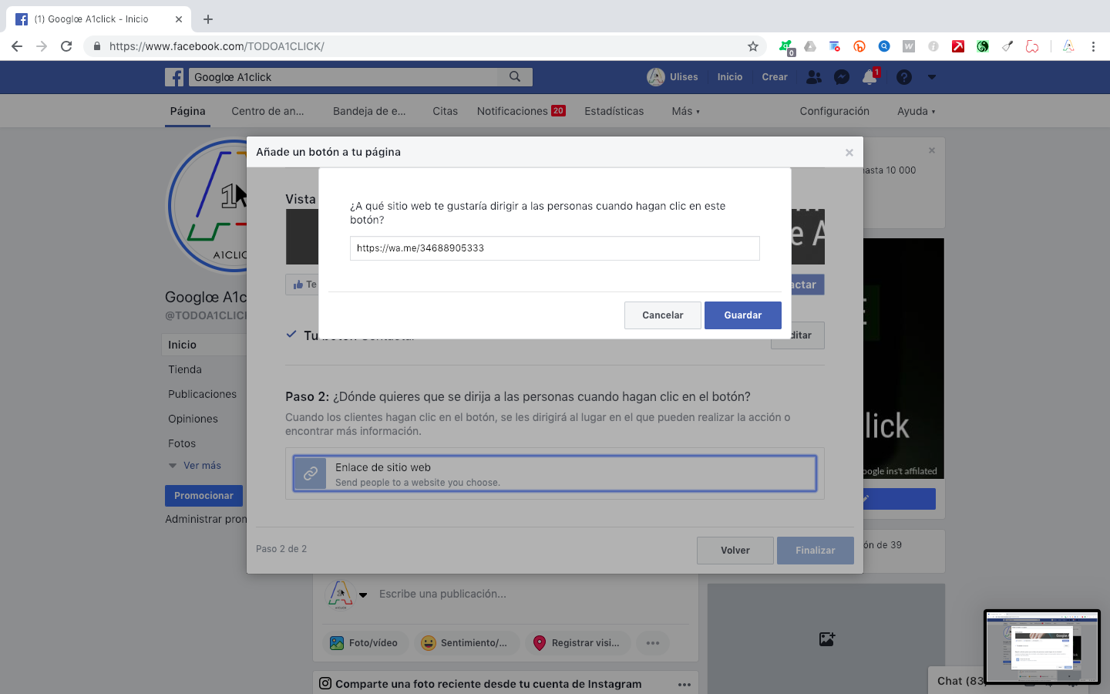The width and height of the screenshot is (1110, 694).
Task: Open the Citas tab
Action: pos(445,111)
